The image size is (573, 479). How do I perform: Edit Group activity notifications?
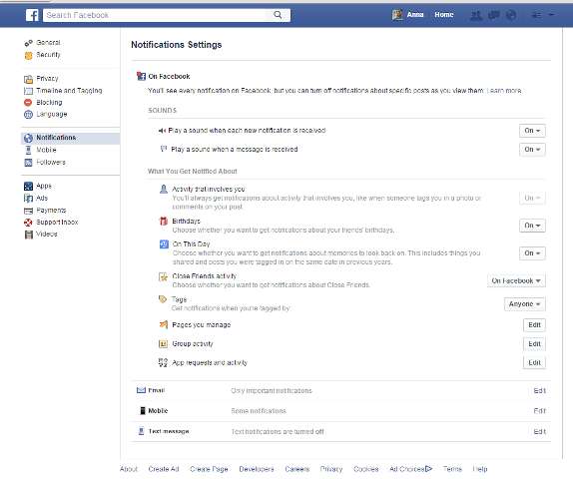(534, 344)
